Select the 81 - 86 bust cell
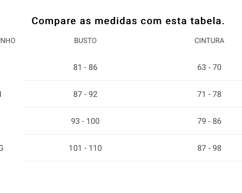242x193 pixels. pos(86,67)
